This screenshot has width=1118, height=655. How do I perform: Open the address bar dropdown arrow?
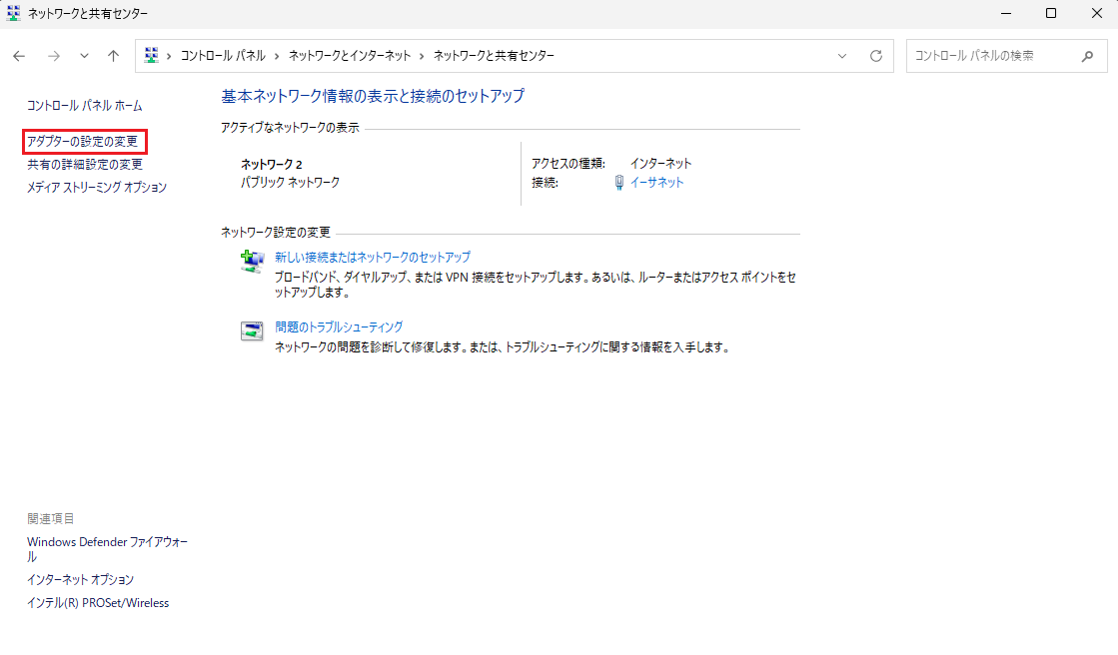pos(842,55)
